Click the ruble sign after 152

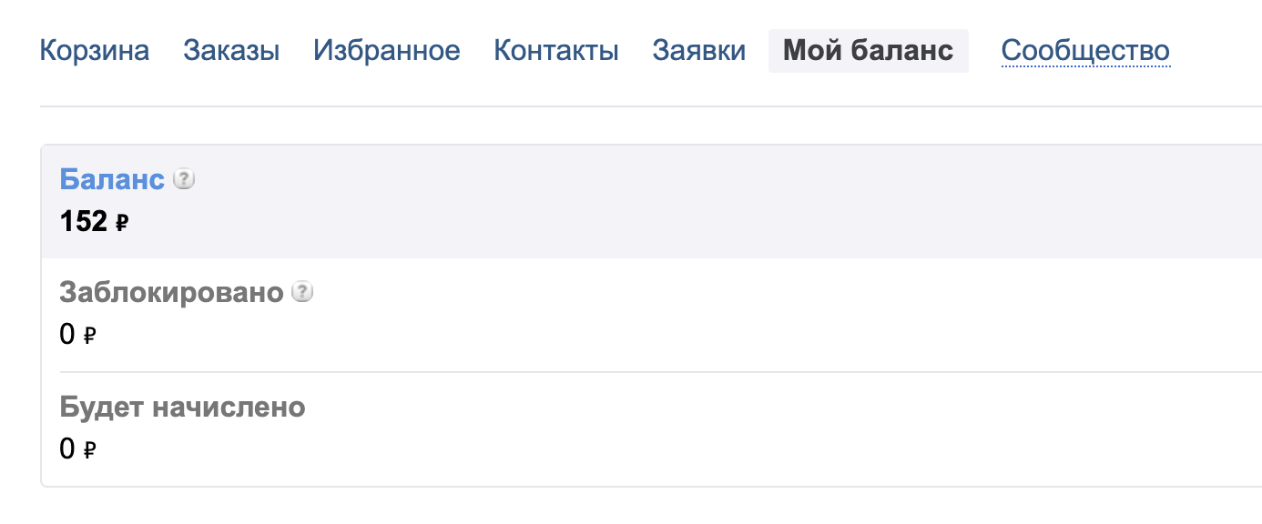[122, 222]
